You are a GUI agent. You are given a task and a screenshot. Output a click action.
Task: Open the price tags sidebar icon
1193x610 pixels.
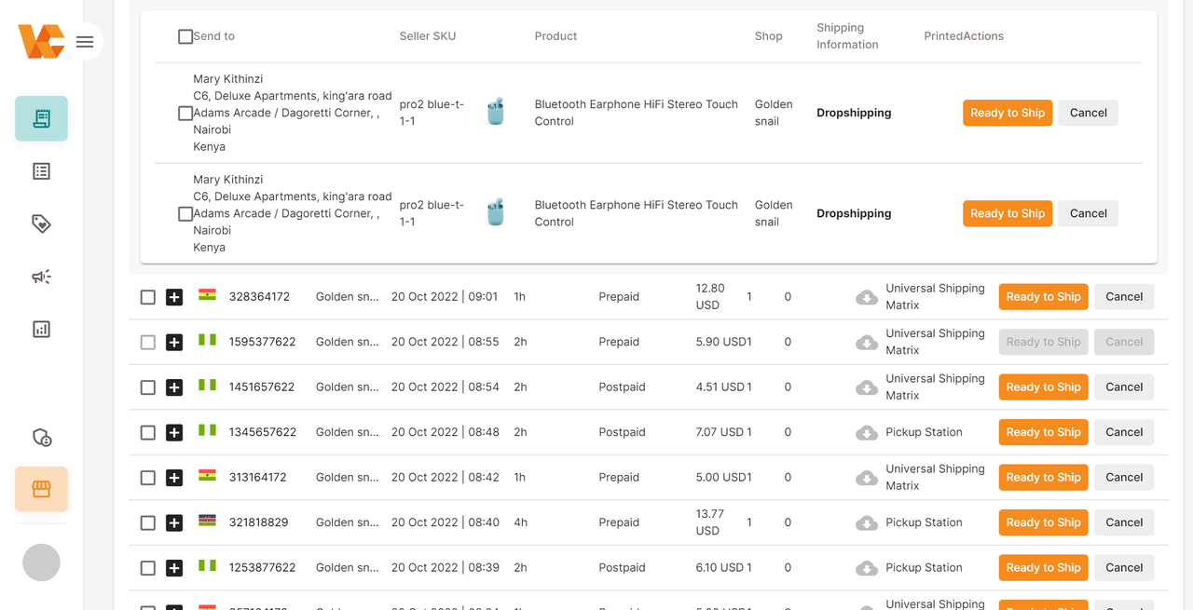click(x=41, y=224)
